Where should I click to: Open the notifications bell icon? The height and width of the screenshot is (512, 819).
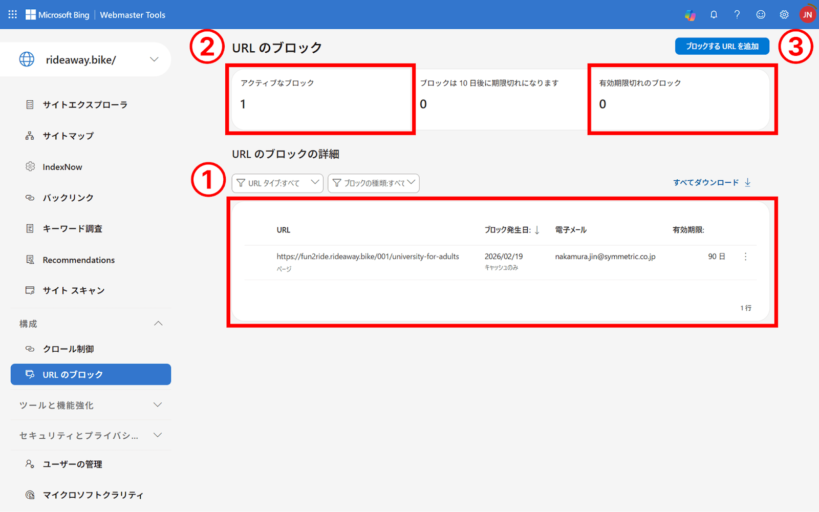tap(714, 15)
